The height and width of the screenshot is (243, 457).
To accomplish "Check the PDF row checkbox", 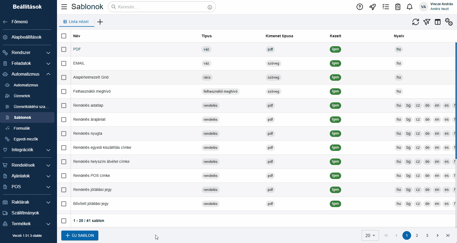I will pos(64,49).
